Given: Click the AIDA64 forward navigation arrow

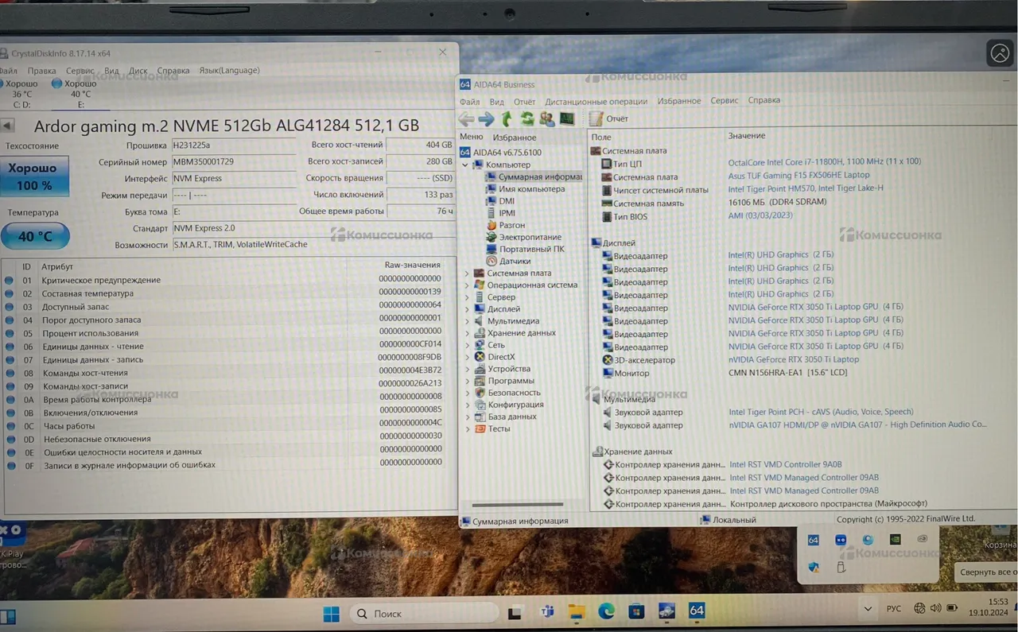Looking at the screenshot, I should 486,118.
